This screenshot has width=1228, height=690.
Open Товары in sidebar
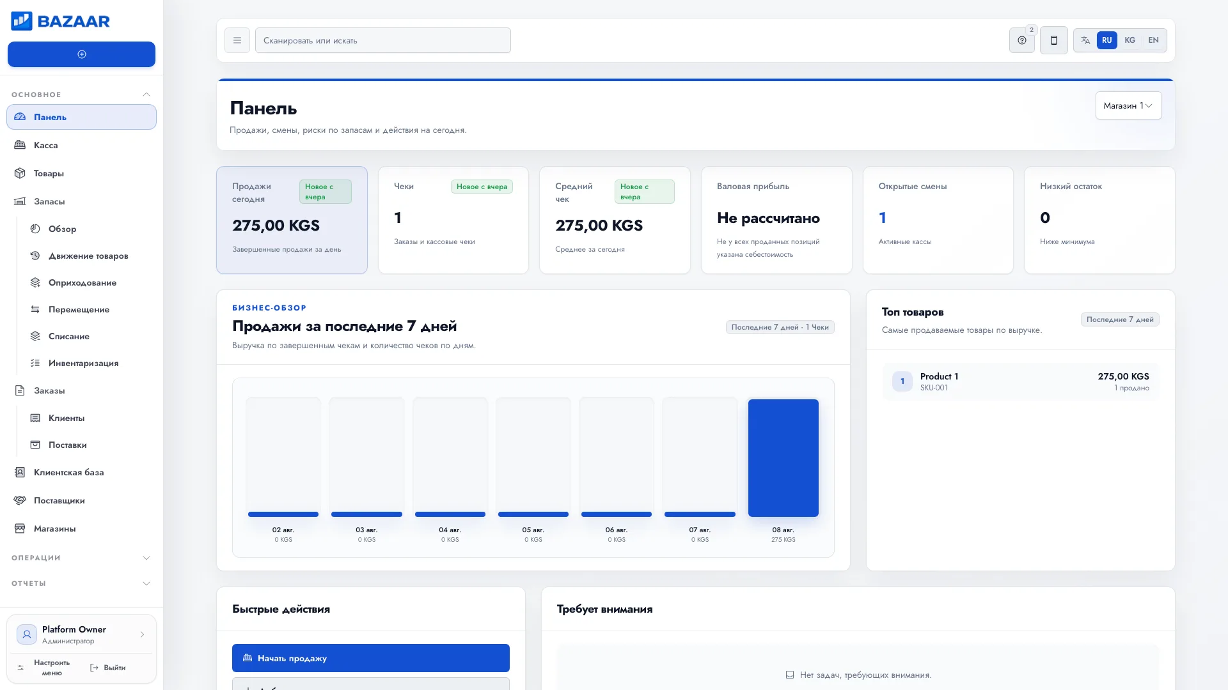[81, 173]
